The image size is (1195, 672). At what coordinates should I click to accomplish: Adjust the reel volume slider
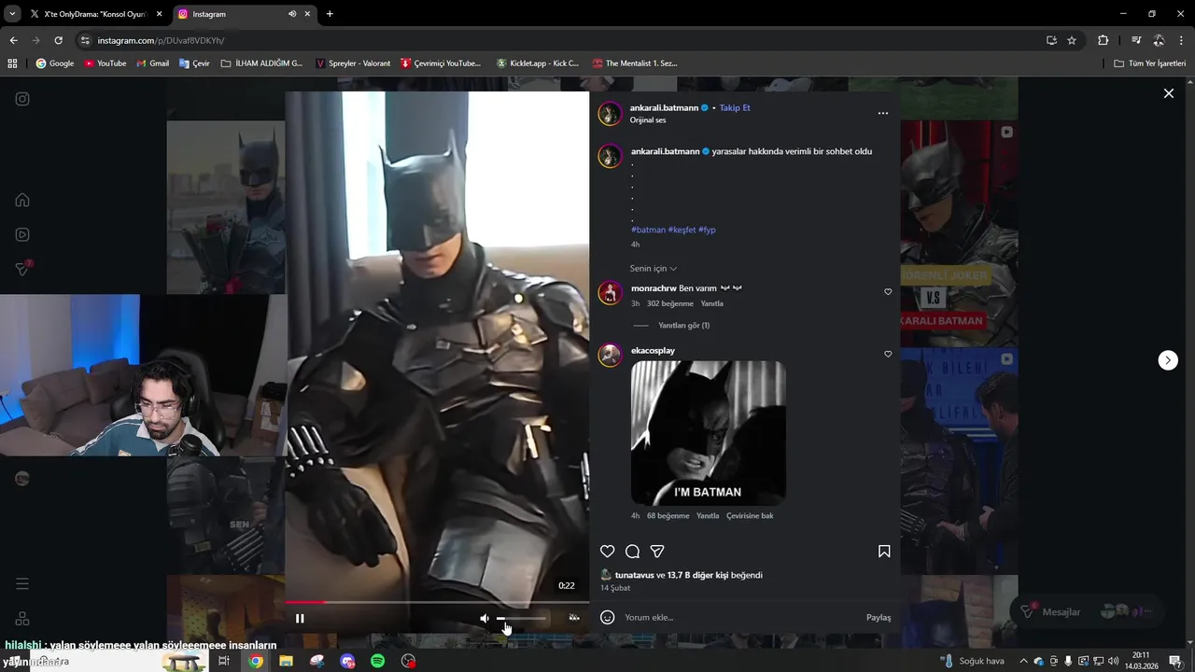point(521,618)
